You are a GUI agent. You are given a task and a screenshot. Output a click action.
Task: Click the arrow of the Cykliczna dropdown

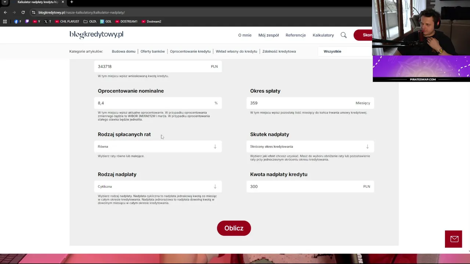[x=215, y=187]
